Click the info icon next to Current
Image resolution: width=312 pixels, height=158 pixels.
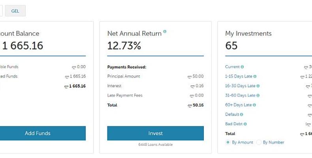(242, 67)
